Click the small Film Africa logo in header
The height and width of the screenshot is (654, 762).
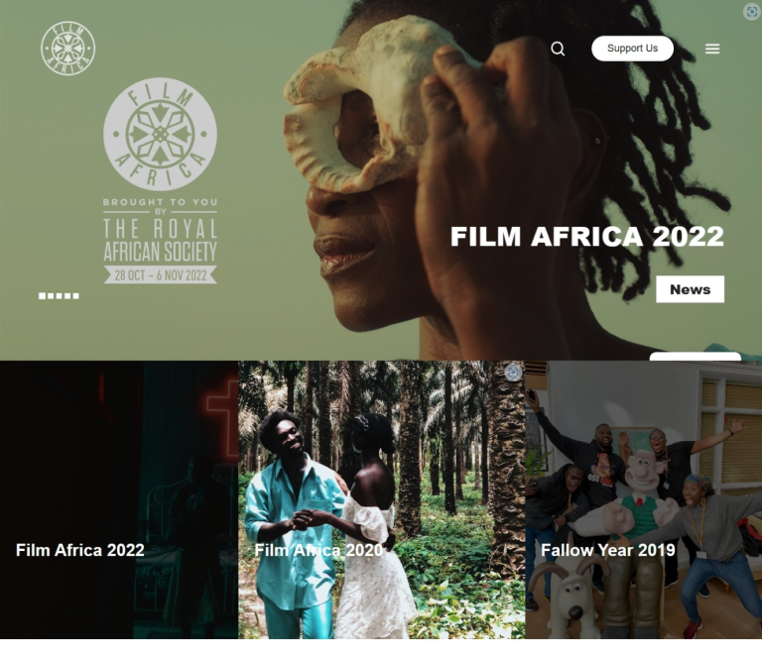(x=68, y=48)
